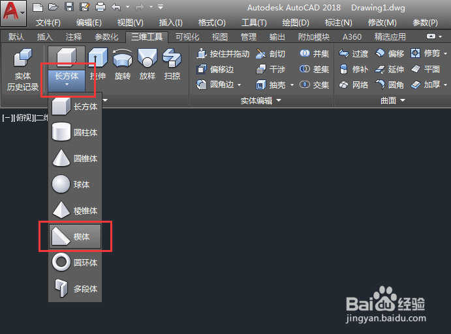Click the 抽壳 shell tool
Viewport: 451px width, 334px height.
click(270, 85)
